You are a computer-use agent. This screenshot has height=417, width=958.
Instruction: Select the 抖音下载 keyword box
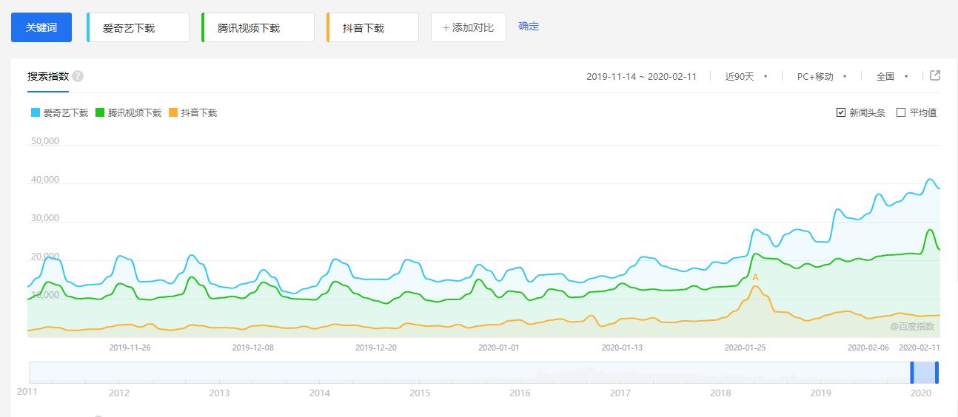[x=372, y=27]
